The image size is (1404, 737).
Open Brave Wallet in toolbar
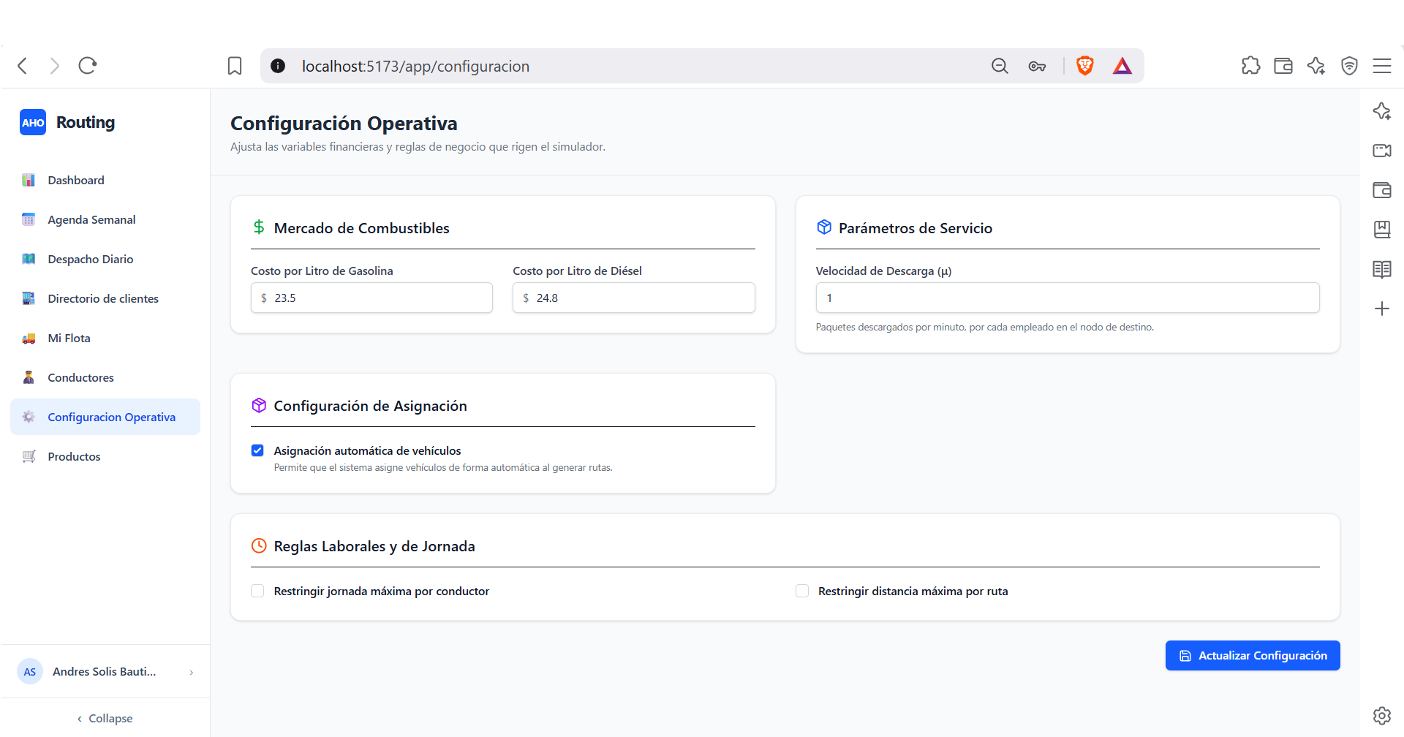tap(1283, 66)
